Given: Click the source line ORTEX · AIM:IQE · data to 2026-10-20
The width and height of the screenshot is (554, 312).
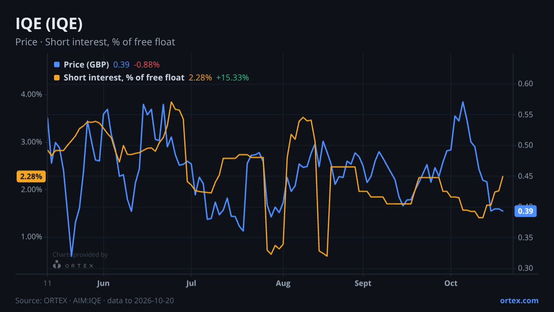Looking at the screenshot, I should point(95,300).
